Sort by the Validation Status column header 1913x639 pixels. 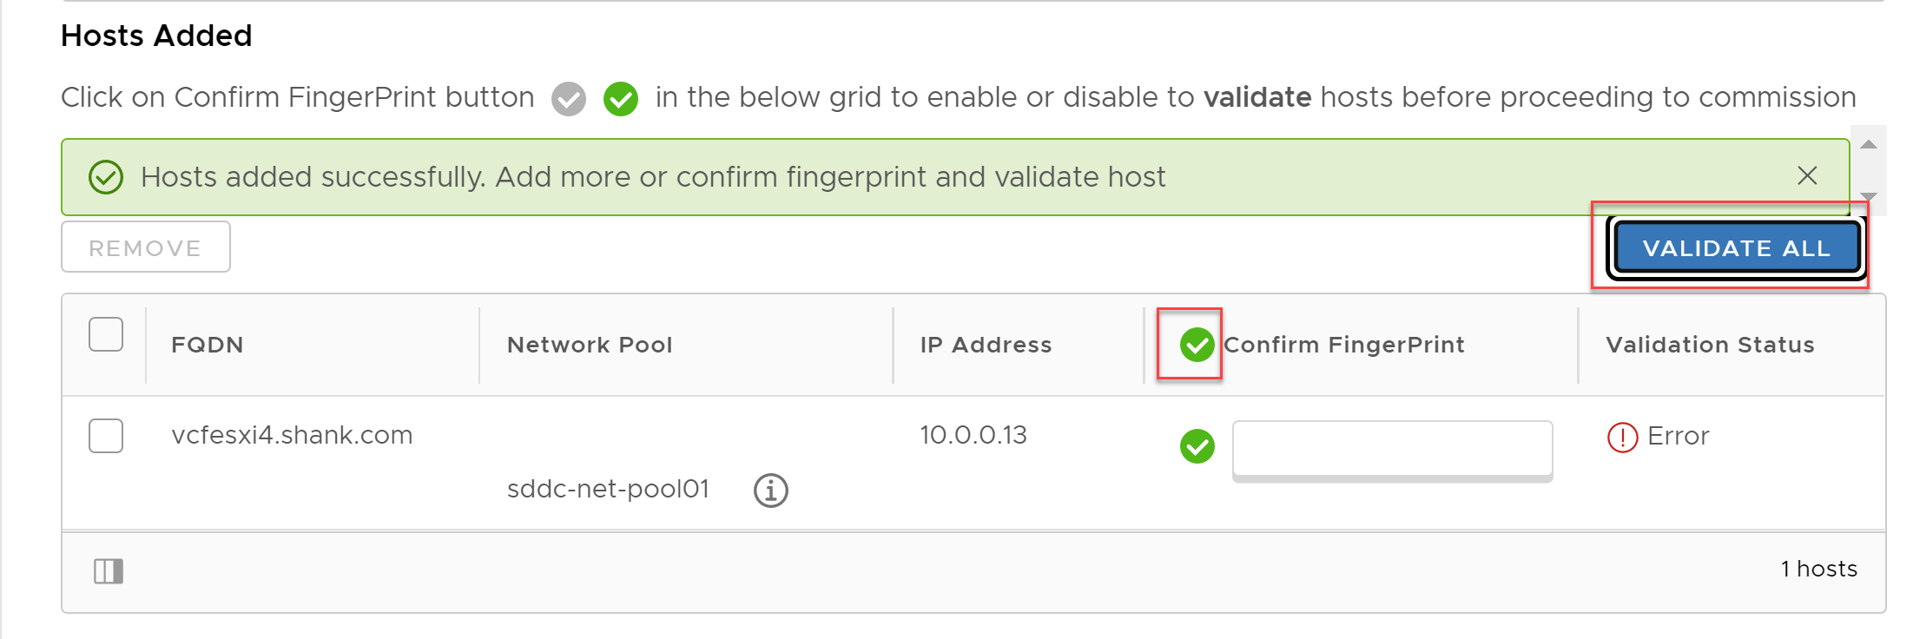pos(1710,345)
